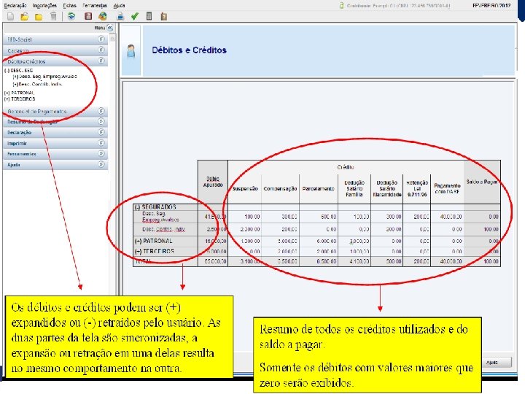Click the green checkmark validate icon
The height and width of the screenshot is (394, 525).
(x=135, y=16)
